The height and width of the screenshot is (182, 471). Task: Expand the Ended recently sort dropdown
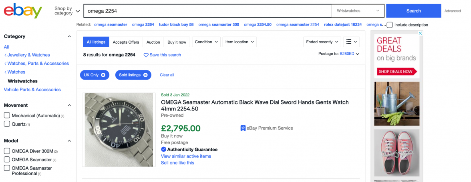pyautogui.click(x=322, y=42)
